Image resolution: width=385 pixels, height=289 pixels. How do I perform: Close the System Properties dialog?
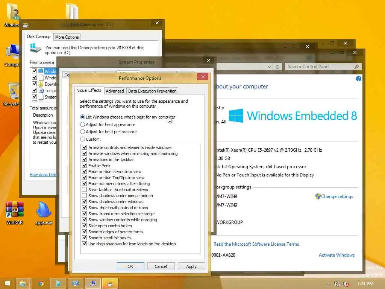pyautogui.click(x=208, y=61)
